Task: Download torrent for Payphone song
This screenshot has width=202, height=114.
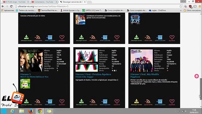Action: click(136, 102)
